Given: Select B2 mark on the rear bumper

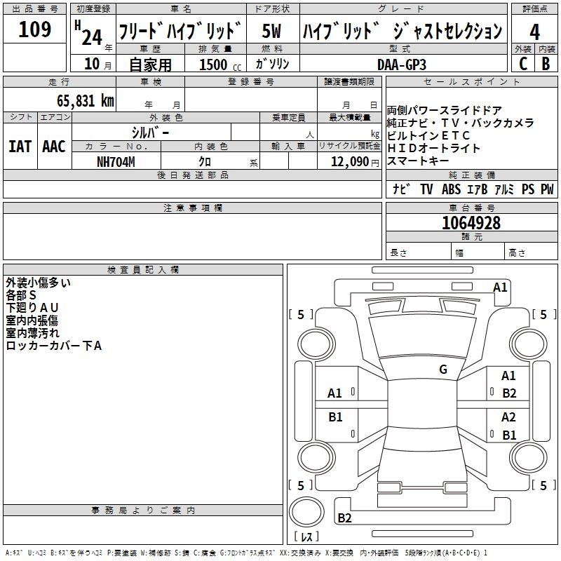Looking at the screenshot, I should (x=344, y=518).
